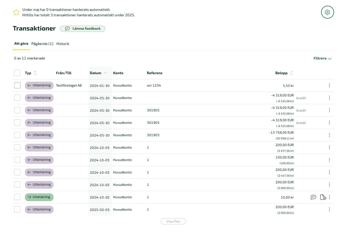This screenshot has width=353, height=235.
Task: Tick the select-all checkbox in header
Action: (x=17, y=73)
